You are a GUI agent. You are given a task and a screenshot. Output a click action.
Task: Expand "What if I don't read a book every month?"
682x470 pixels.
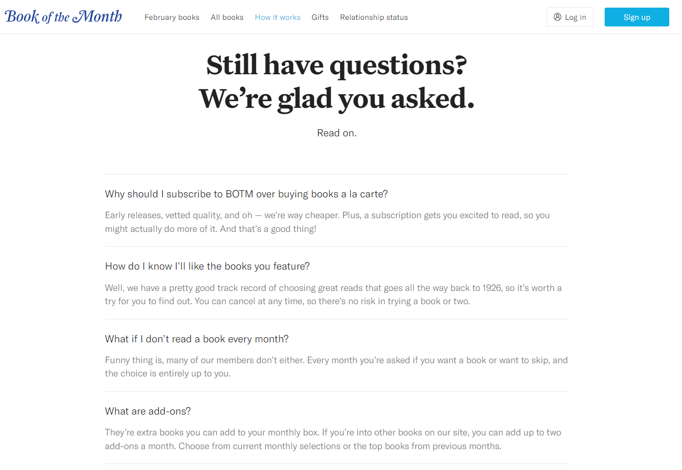[x=196, y=339]
